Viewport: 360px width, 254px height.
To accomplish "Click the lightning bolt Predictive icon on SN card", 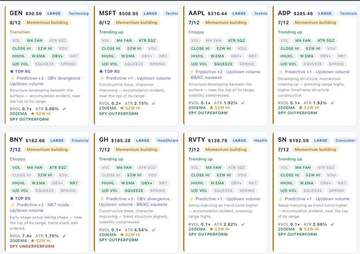I will [281, 199].
